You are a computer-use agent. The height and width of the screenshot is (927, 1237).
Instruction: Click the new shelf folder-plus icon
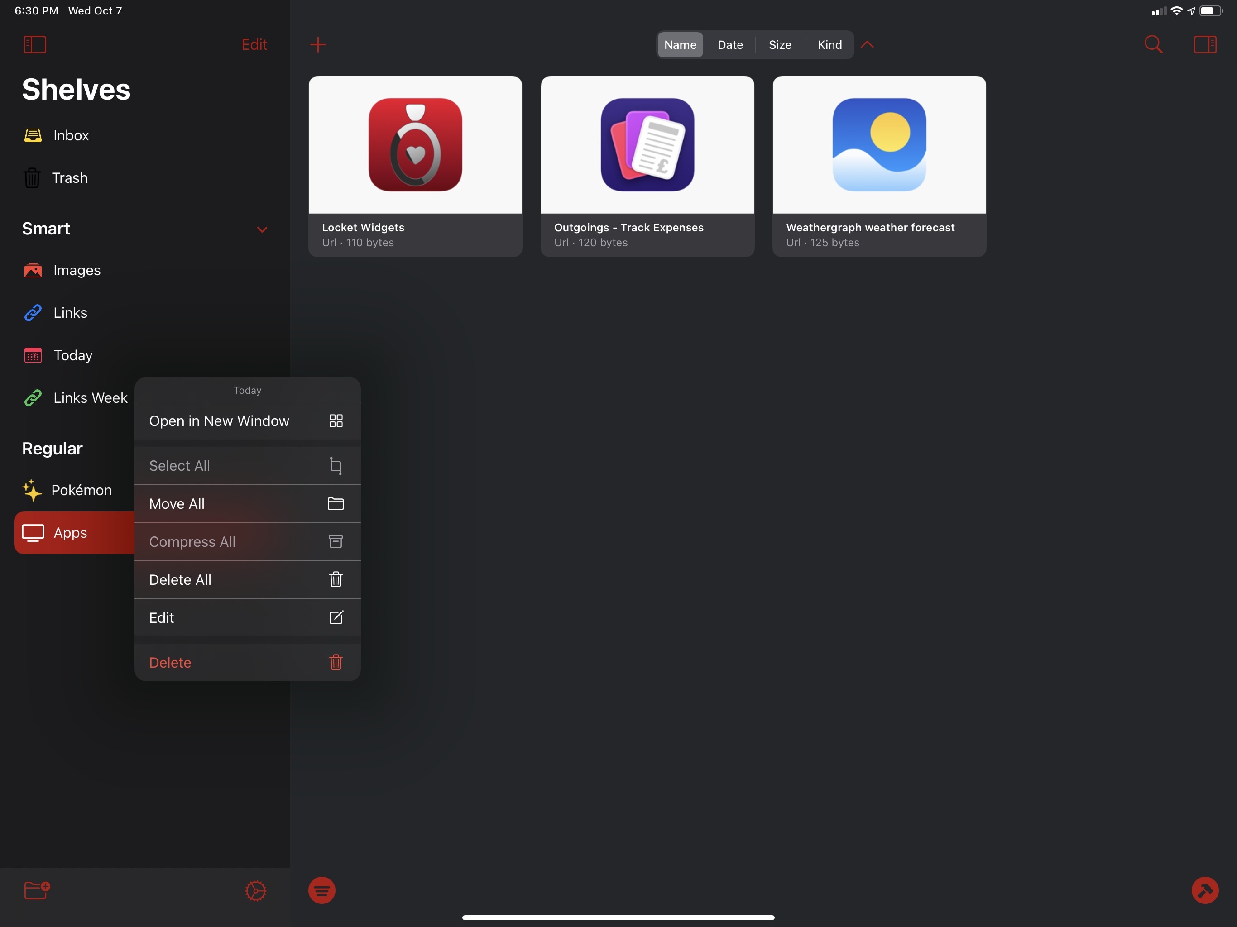(37, 889)
